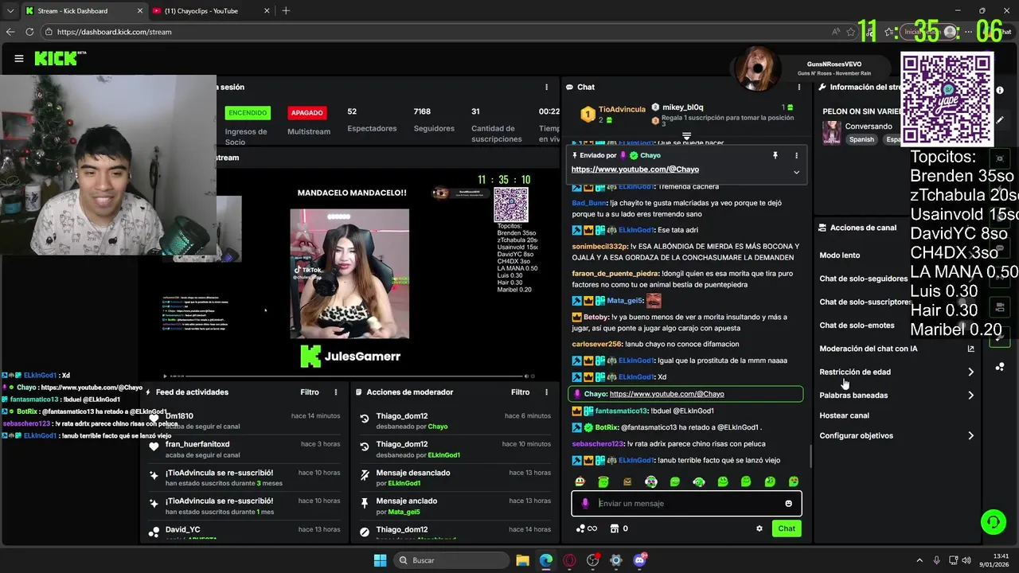This screenshot has width=1019, height=573.
Task: Open the Palabras baneadas entry
Action: click(853, 395)
